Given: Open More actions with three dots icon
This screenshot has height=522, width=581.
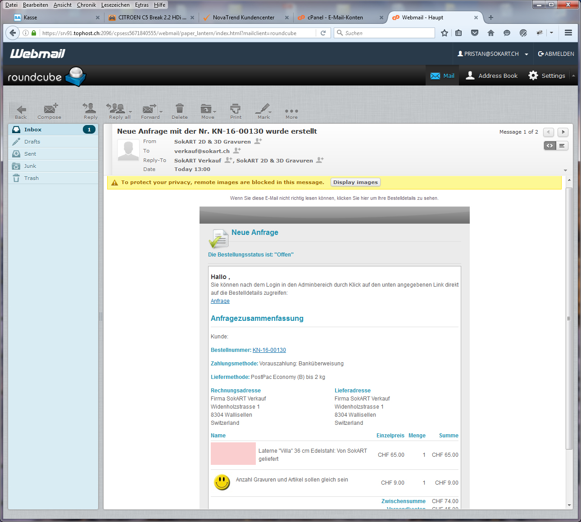Looking at the screenshot, I should click(291, 111).
